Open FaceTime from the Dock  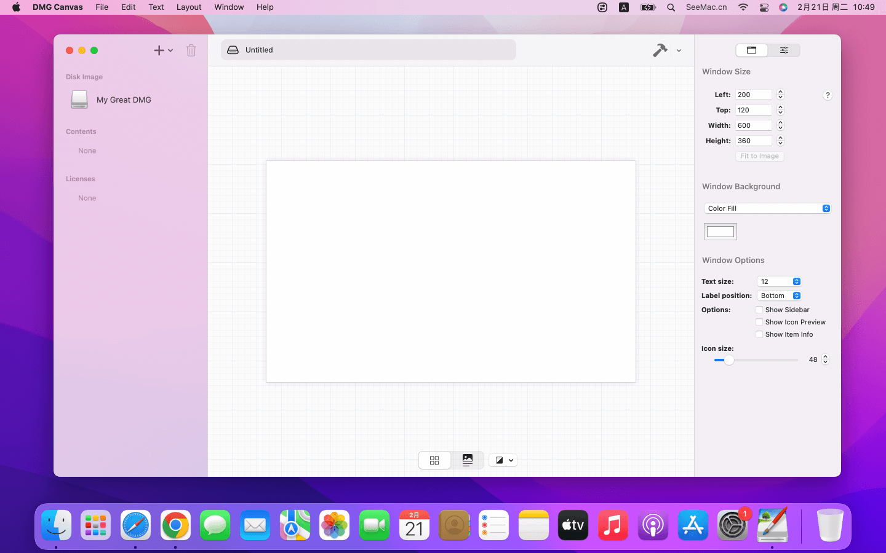tap(374, 525)
